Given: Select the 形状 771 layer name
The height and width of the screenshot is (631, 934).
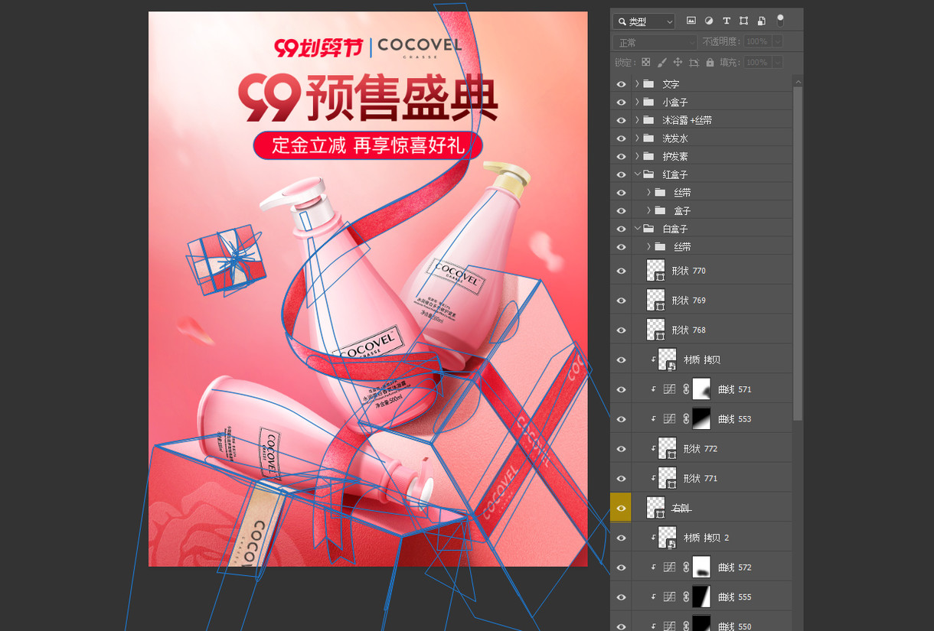Looking at the screenshot, I should [700, 479].
